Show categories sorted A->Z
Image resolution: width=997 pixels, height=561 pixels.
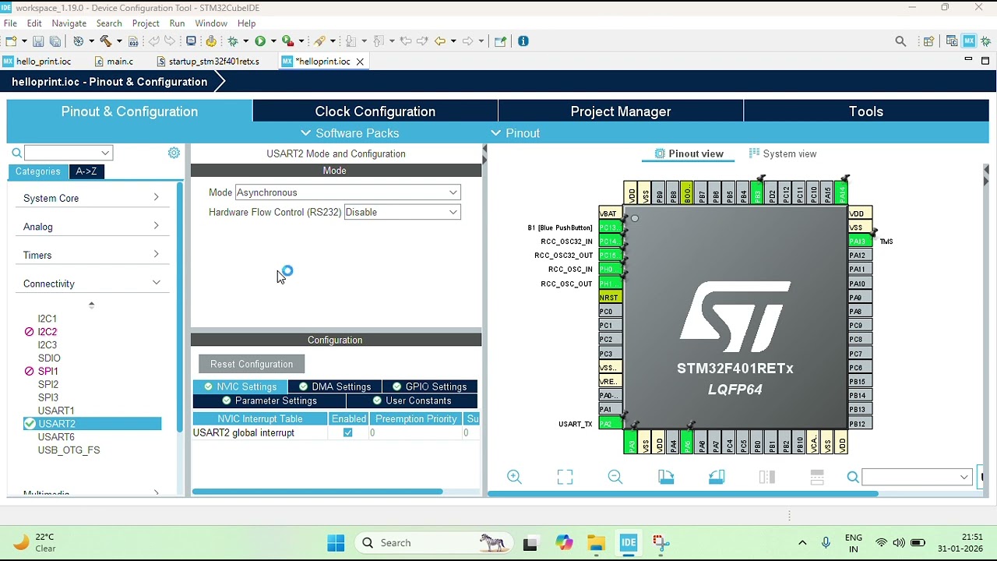(86, 171)
